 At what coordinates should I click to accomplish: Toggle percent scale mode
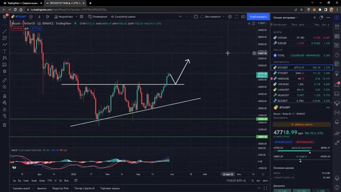[x=253, y=181]
